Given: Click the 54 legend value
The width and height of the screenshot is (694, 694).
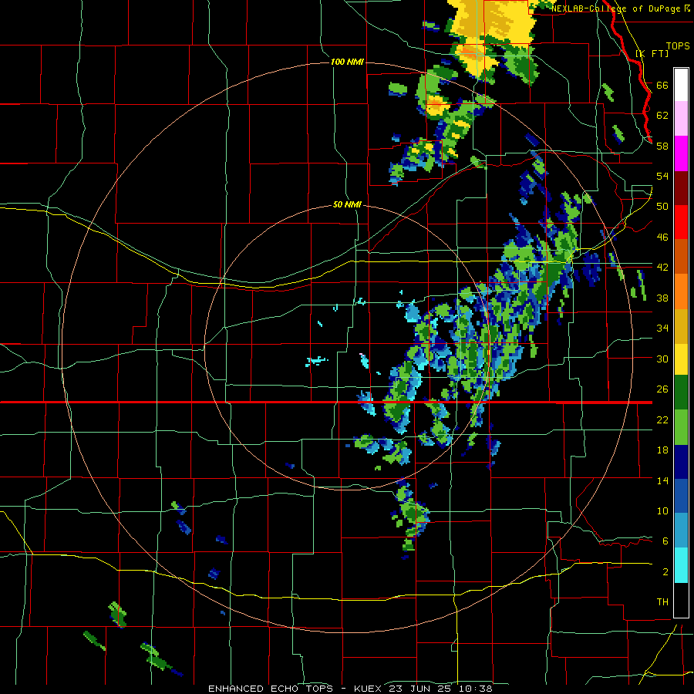Looking at the screenshot, I should tap(662, 176).
